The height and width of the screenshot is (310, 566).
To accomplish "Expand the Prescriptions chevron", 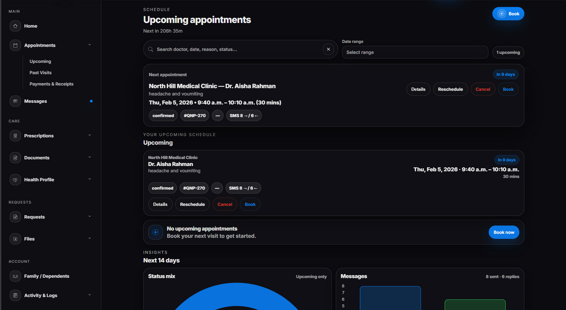I will click(x=89, y=135).
